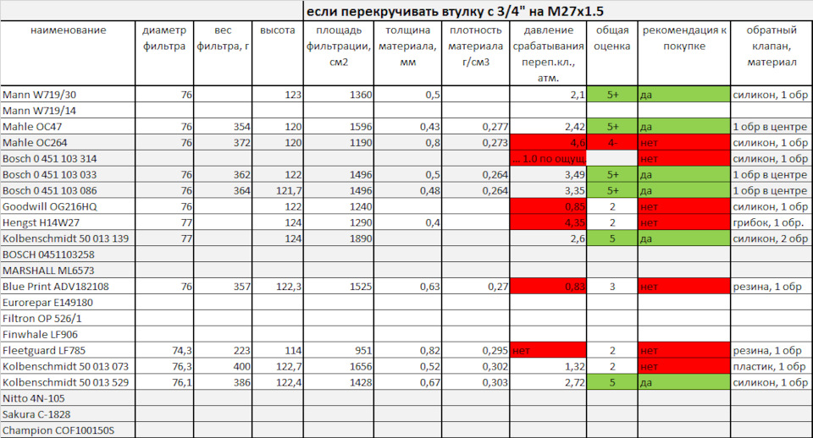Click the valve cell 'силикон, 2 обр'
Screen dimensions: 813x438
[772, 238]
